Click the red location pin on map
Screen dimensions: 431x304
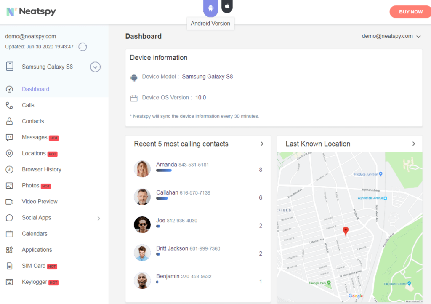346,231
